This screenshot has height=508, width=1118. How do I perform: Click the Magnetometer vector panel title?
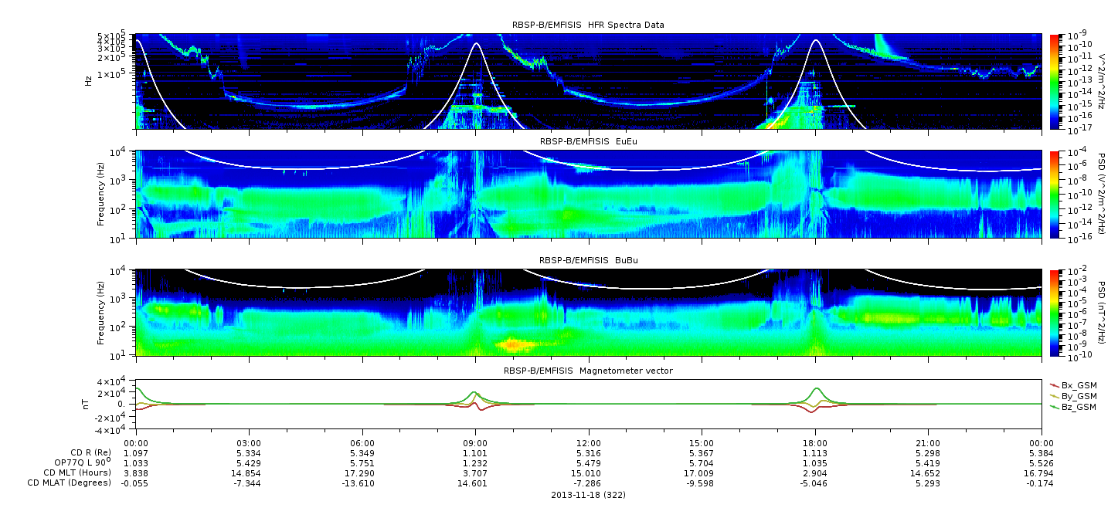[x=588, y=371]
